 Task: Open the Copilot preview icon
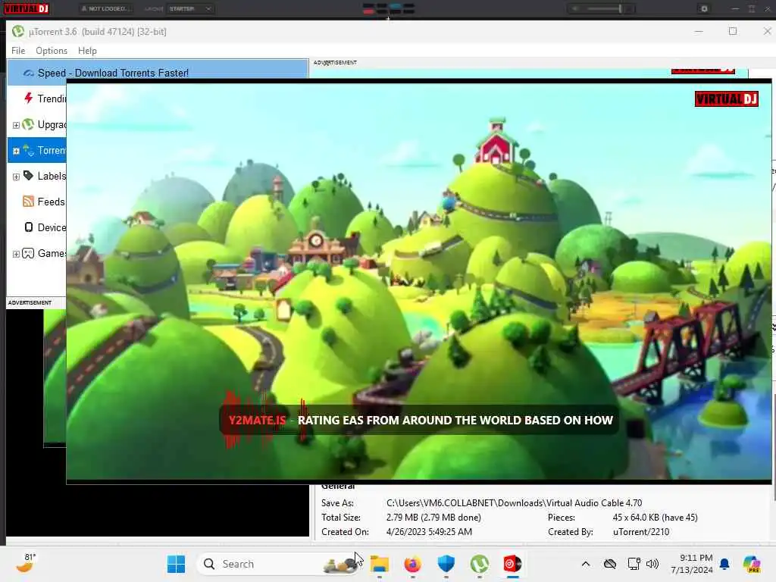[x=751, y=564]
